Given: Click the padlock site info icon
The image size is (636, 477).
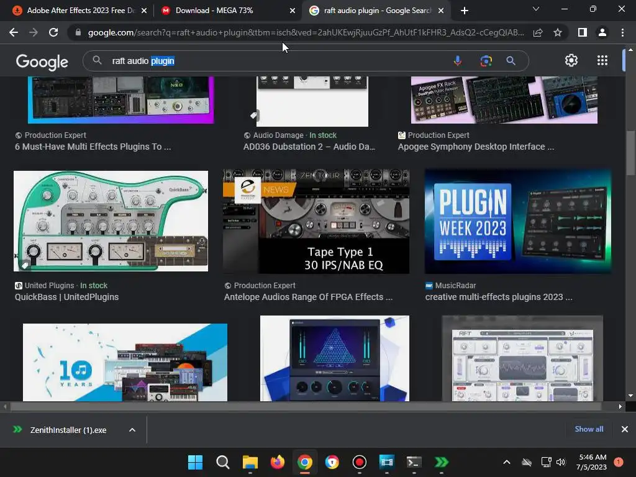Looking at the screenshot, I should click(x=78, y=32).
